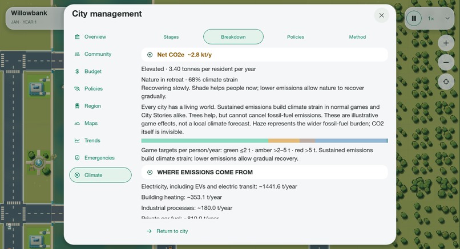460x249 pixels.
Task: Click the Willowbank city name panel
Action: click(x=35, y=18)
